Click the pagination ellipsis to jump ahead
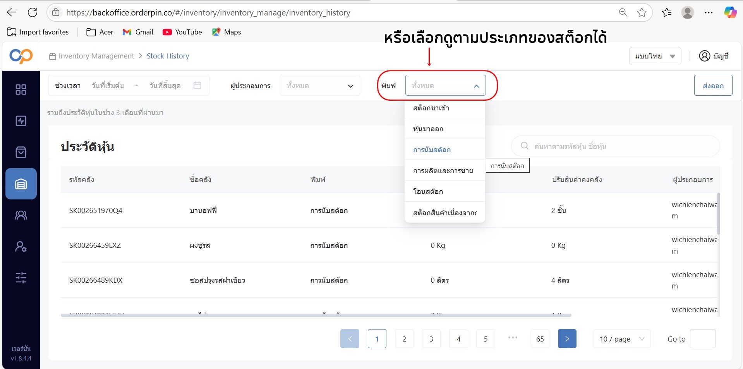 click(513, 338)
